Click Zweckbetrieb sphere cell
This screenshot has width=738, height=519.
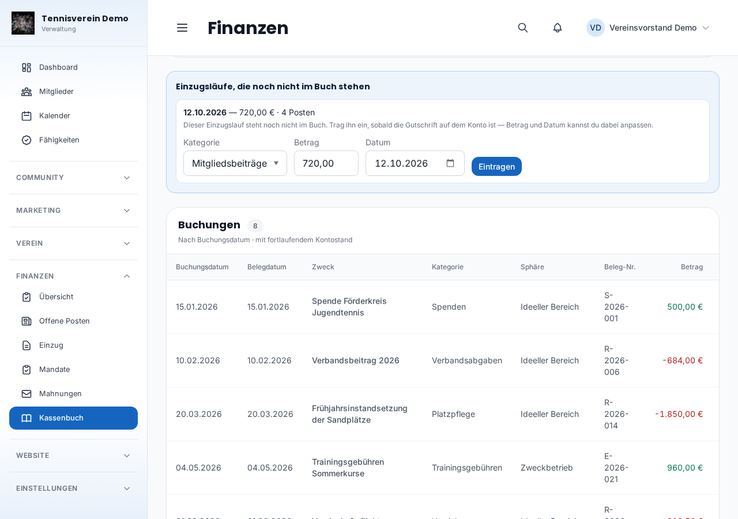(547, 468)
